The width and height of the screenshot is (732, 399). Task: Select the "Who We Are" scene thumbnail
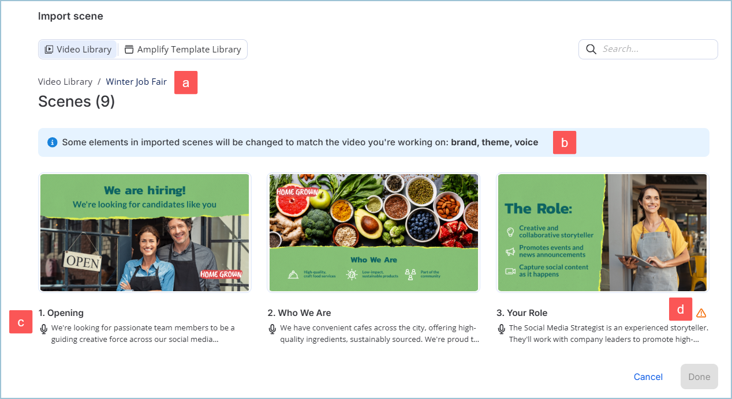click(x=373, y=232)
